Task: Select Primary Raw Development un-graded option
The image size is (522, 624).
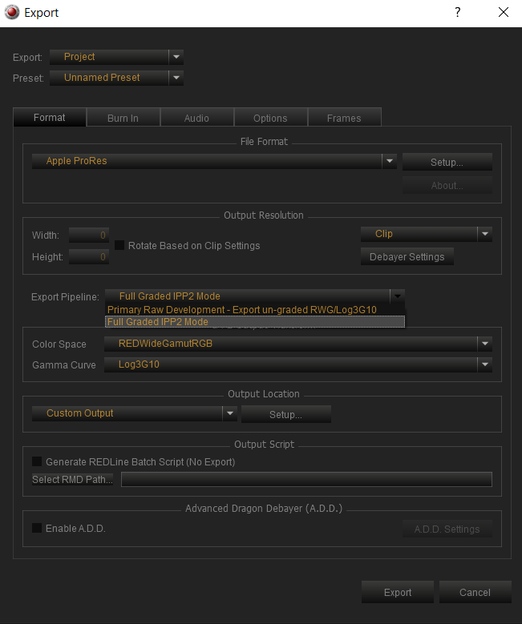Action: pyautogui.click(x=255, y=310)
